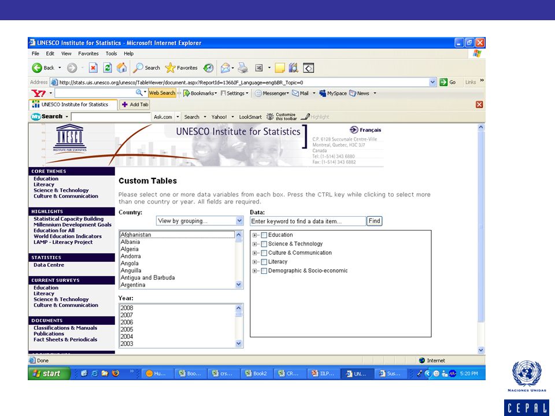Click the Forward arrow icon
The width and height of the screenshot is (555, 416).
tap(72, 68)
